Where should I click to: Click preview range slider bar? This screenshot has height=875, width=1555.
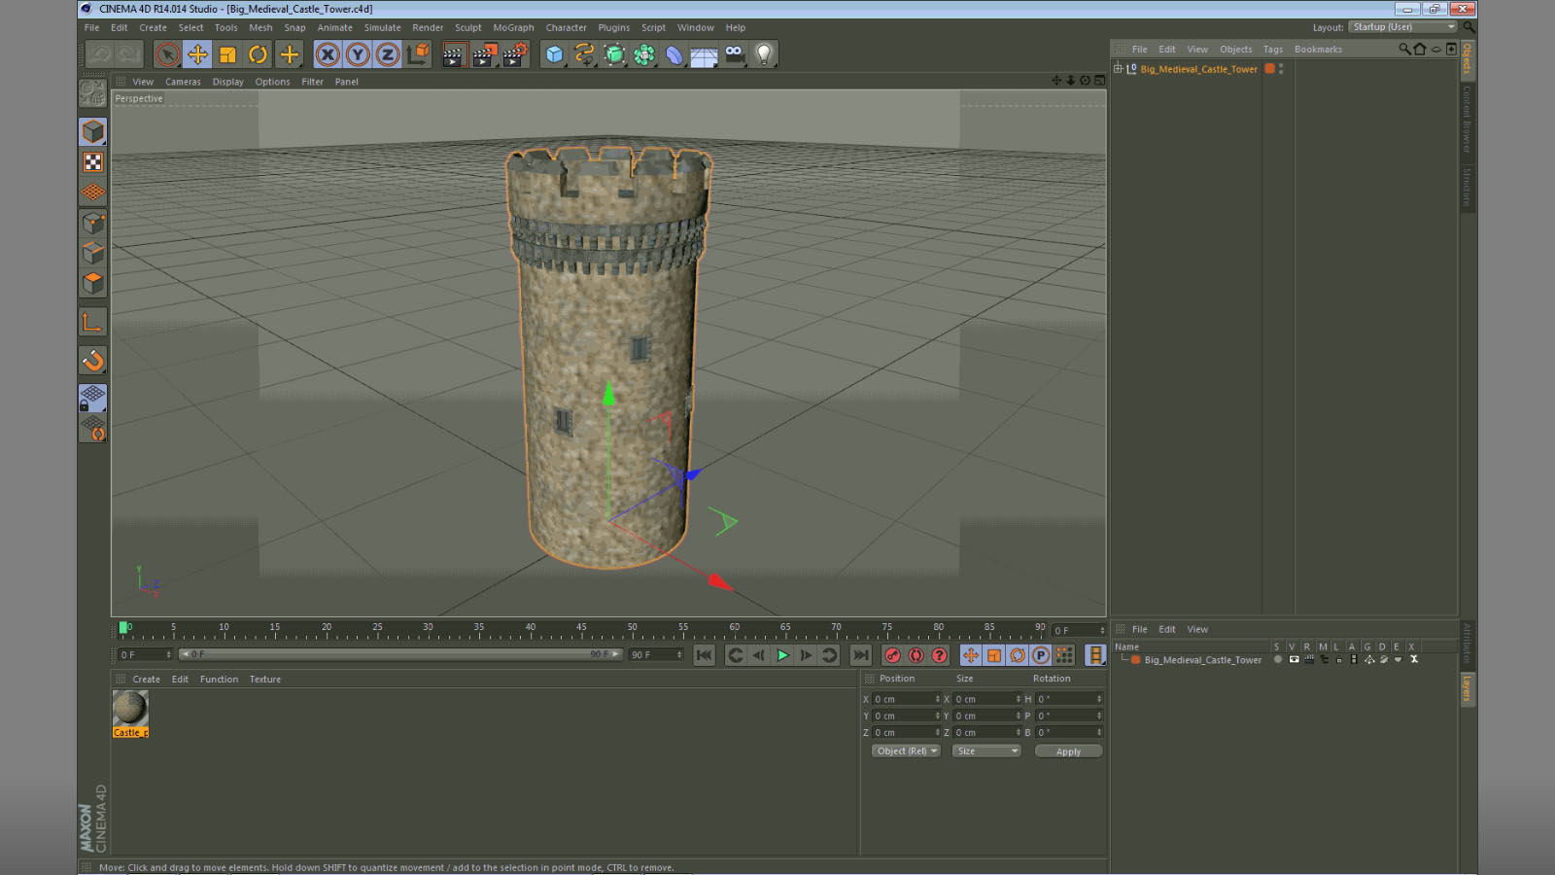click(400, 655)
